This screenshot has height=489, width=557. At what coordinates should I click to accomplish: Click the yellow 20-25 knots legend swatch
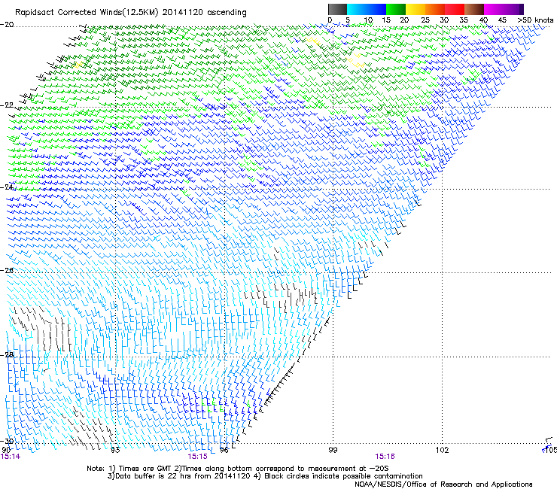pos(415,9)
